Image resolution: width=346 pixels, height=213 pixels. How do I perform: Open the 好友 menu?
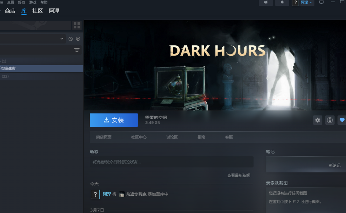(22, 2)
